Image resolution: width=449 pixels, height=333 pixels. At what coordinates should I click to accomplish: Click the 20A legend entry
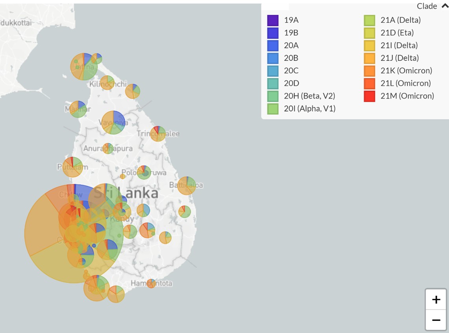click(291, 46)
